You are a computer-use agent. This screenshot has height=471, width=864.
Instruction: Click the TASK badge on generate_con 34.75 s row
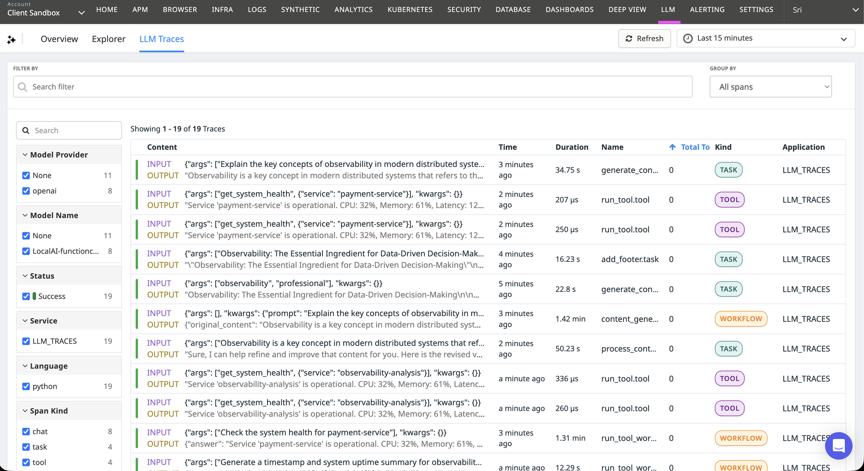point(728,170)
